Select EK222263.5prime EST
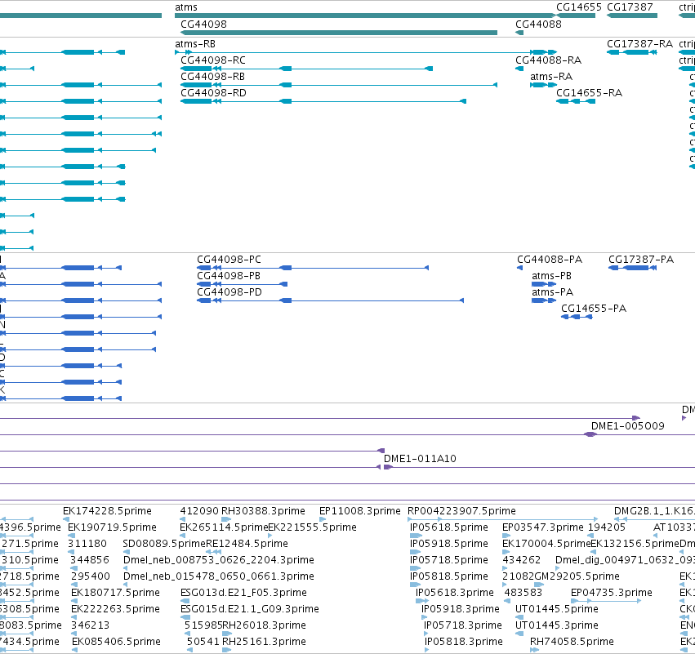The image size is (695, 654). [x=115, y=609]
